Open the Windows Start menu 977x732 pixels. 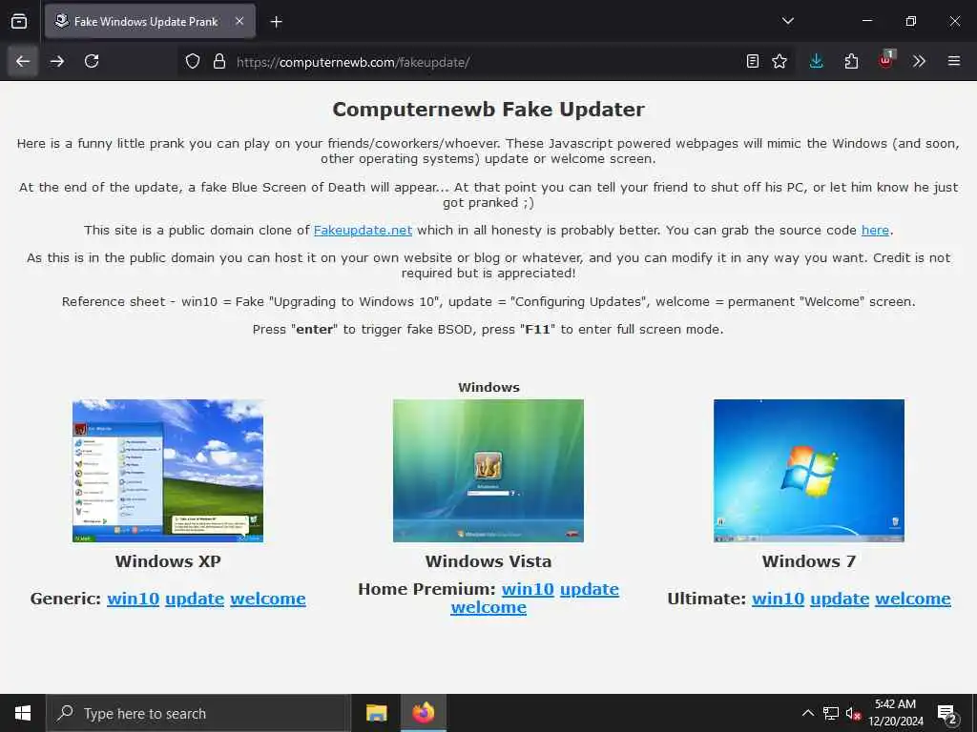[23, 713]
